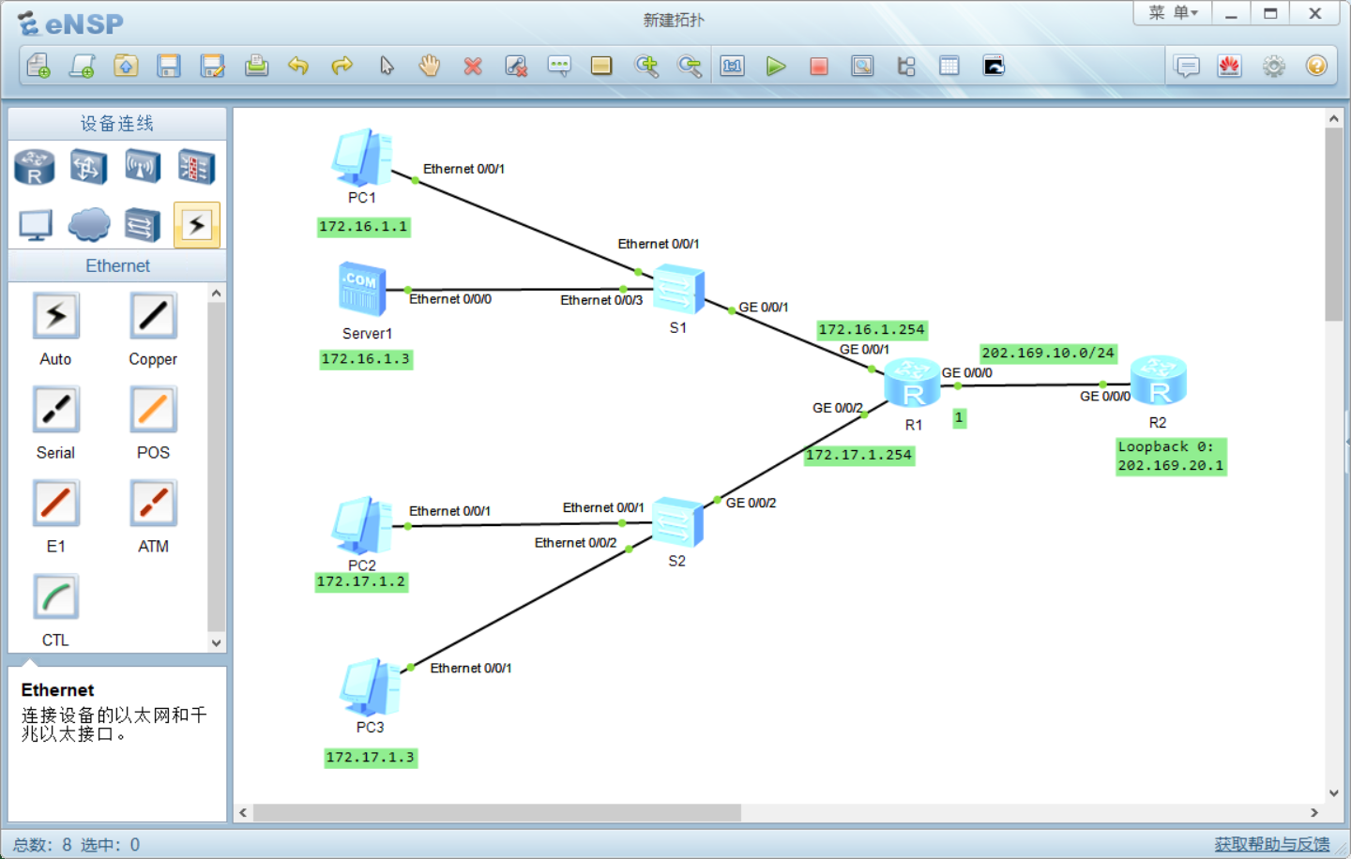The width and height of the screenshot is (1351, 859).
Task: Choose the connection cables category
Action: [197, 225]
